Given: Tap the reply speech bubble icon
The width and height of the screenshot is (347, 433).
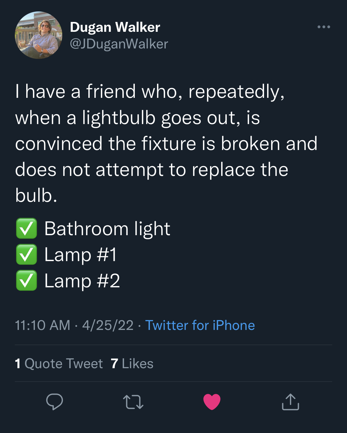Looking at the screenshot, I should click(x=55, y=402).
